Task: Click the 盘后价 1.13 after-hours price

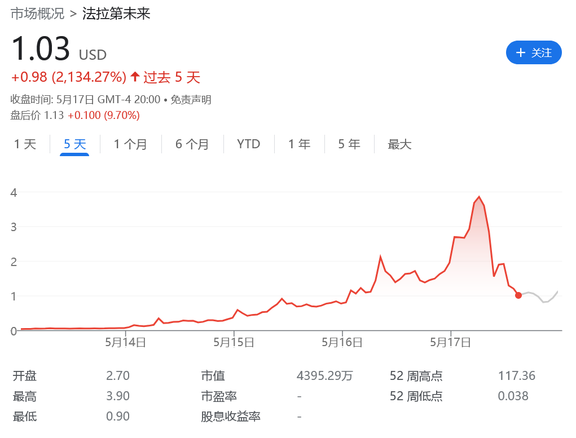Action: tap(37, 116)
